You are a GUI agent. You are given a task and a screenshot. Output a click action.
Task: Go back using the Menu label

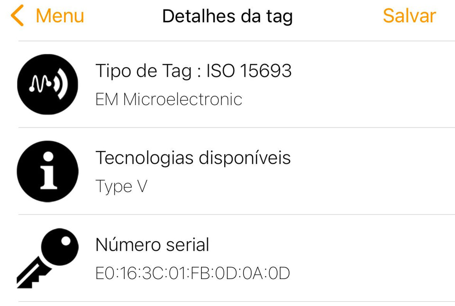point(60,16)
